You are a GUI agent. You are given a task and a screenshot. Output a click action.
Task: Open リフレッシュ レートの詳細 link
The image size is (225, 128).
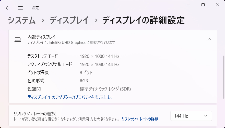140,119
